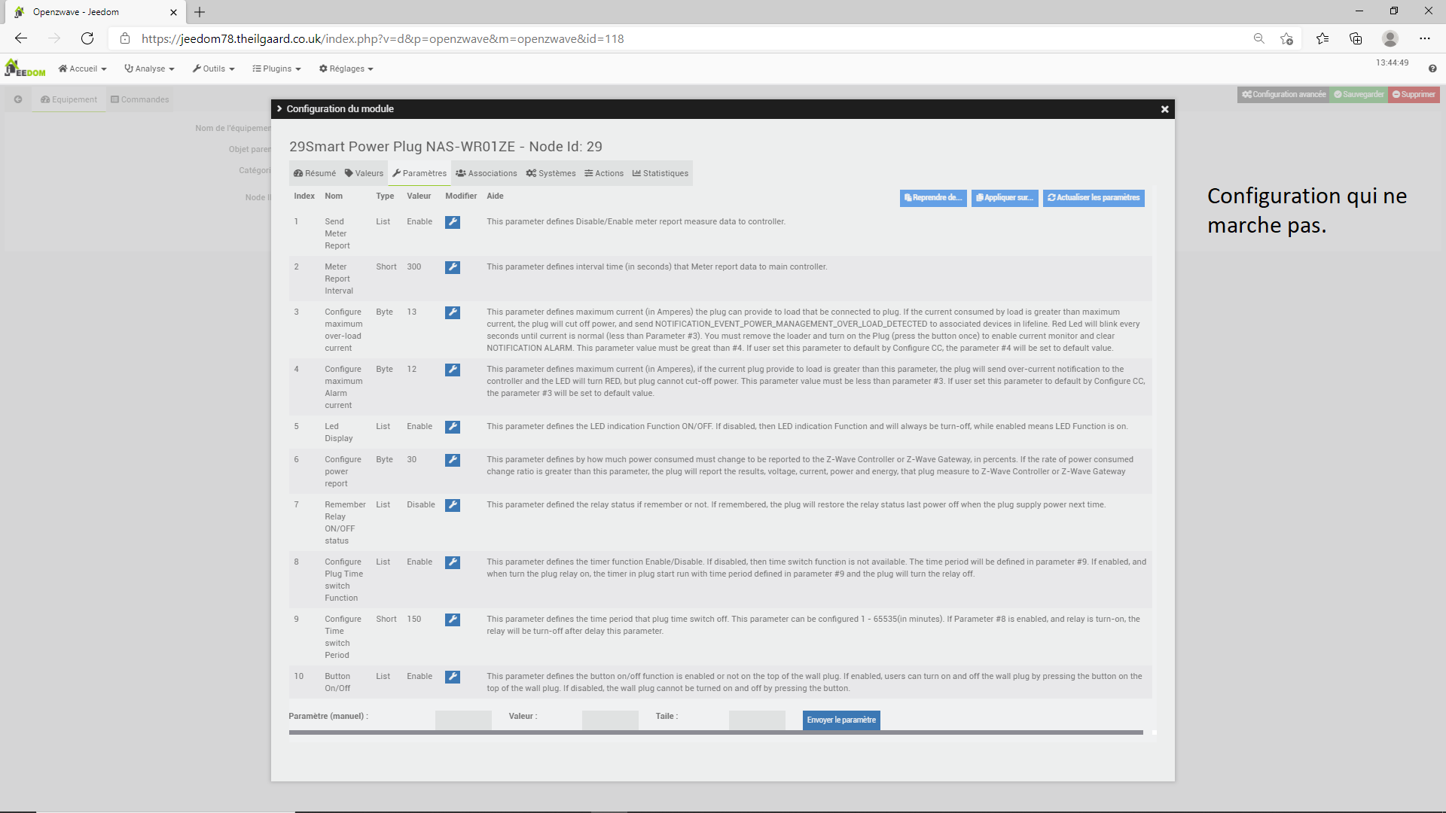Add page to favorites star

(1286, 38)
